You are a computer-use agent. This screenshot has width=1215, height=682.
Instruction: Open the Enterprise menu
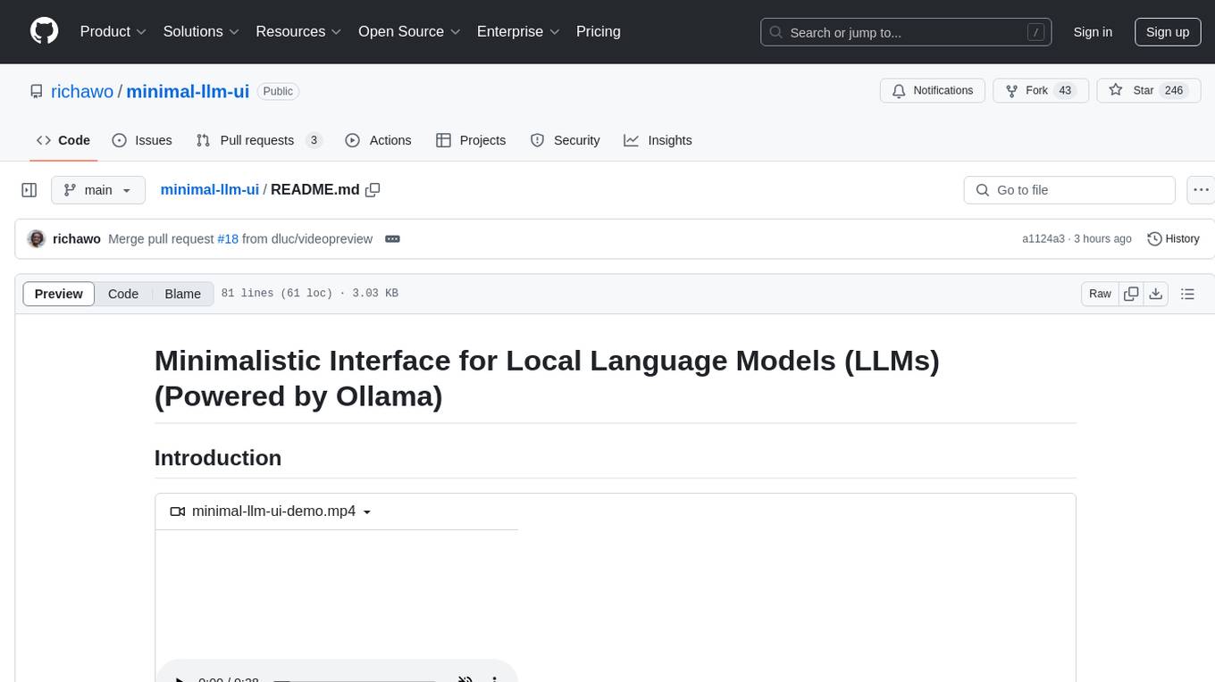518,31
